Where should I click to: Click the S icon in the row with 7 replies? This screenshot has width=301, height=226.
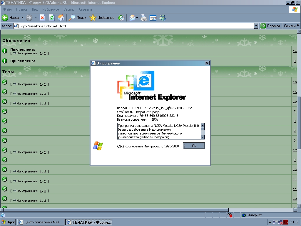[x=5, y=111]
